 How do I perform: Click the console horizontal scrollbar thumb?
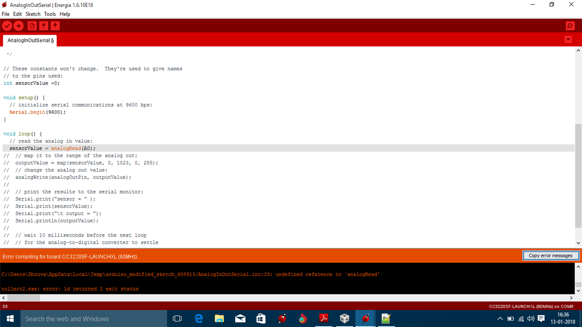[24, 298]
